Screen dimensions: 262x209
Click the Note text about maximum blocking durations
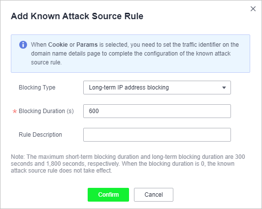point(128,164)
